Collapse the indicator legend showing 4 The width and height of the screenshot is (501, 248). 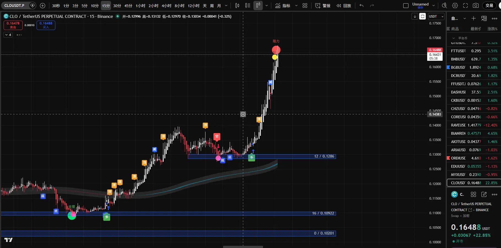tap(8, 35)
